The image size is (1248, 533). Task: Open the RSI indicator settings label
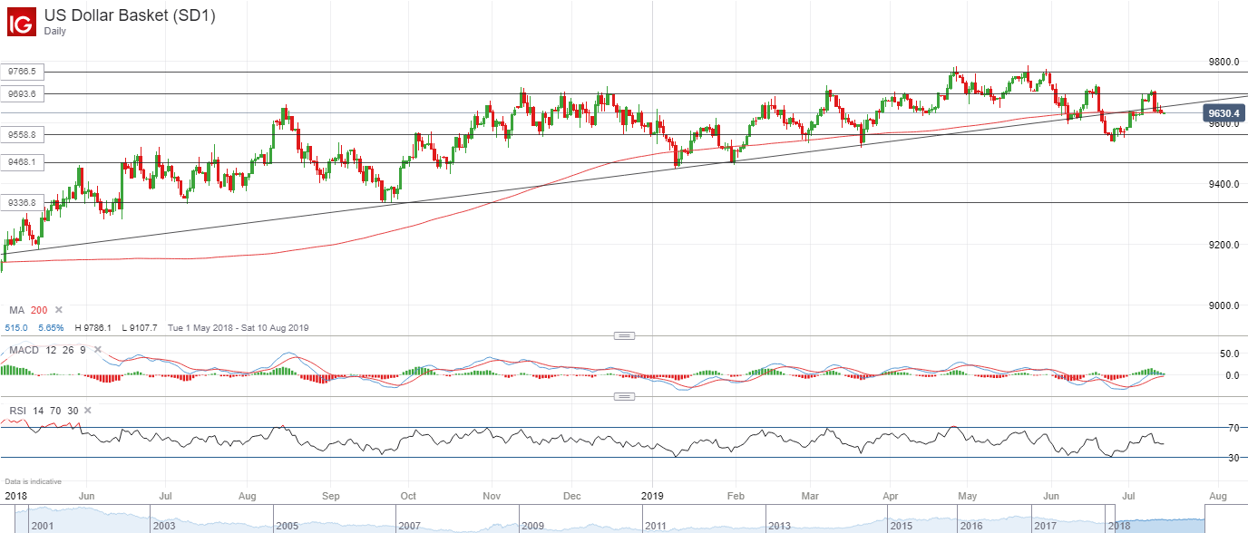click(x=15, y=411)
